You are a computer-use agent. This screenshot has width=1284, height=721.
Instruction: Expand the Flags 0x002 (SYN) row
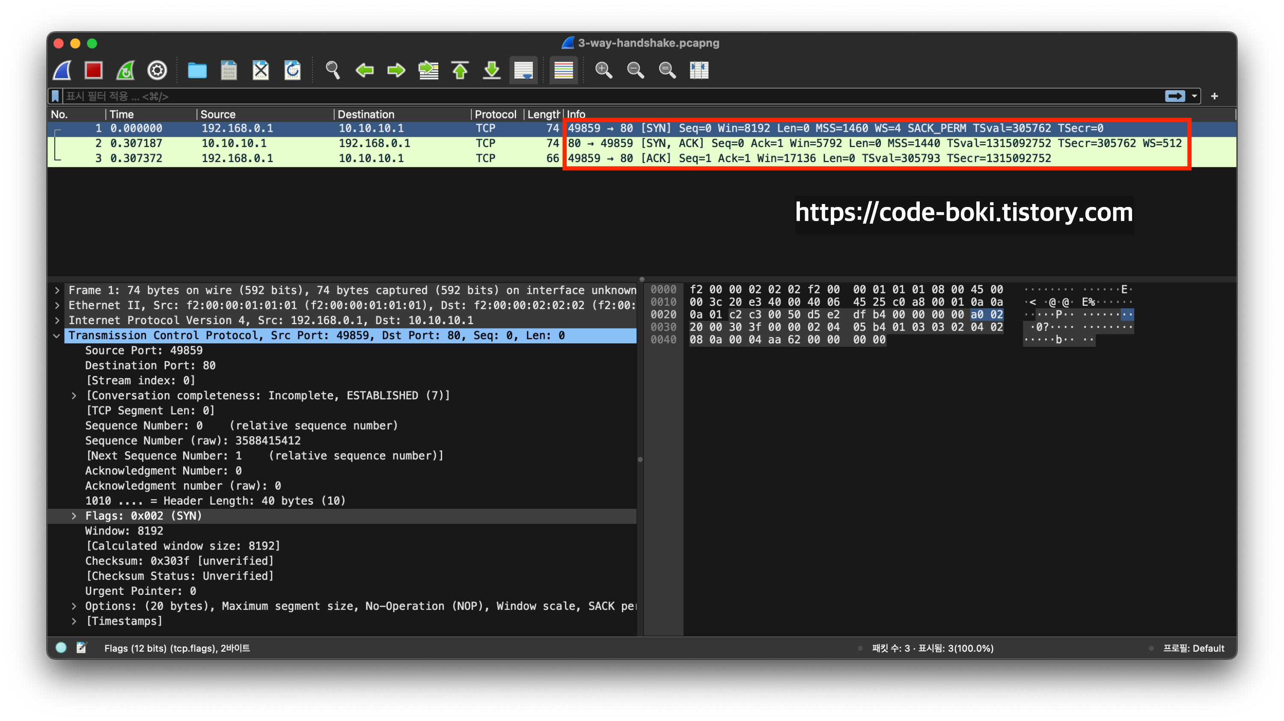point(74,516)
